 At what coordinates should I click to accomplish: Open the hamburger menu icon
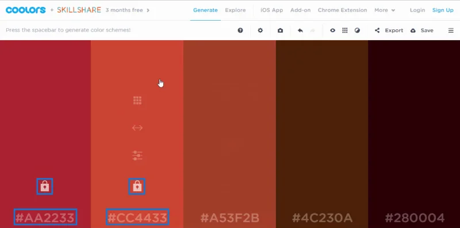pos(451,30)
